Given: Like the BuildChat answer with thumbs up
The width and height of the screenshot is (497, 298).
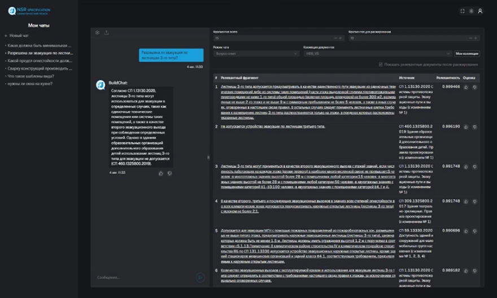Looking at the screenshot, I should tap(161, 173).
